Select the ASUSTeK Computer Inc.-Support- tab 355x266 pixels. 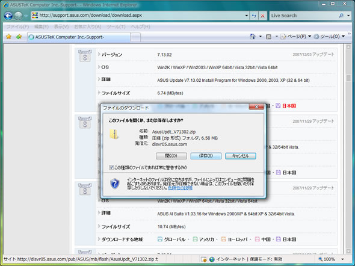[79, 37]
